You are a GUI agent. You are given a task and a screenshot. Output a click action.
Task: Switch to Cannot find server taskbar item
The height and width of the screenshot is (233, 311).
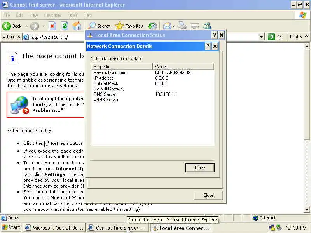(x=118, y=228)
